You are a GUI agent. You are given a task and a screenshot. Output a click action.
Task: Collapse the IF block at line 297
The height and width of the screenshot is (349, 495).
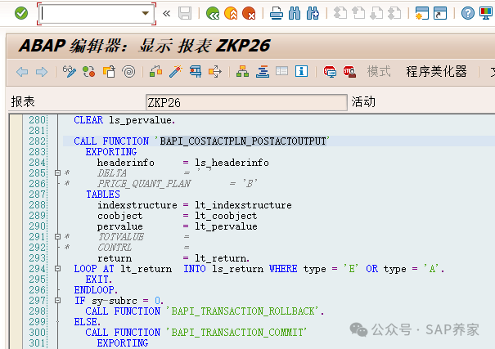point(57,301)
